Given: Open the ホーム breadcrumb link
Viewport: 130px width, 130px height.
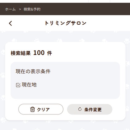Looking at the screenshot, I should click(10, 9).
